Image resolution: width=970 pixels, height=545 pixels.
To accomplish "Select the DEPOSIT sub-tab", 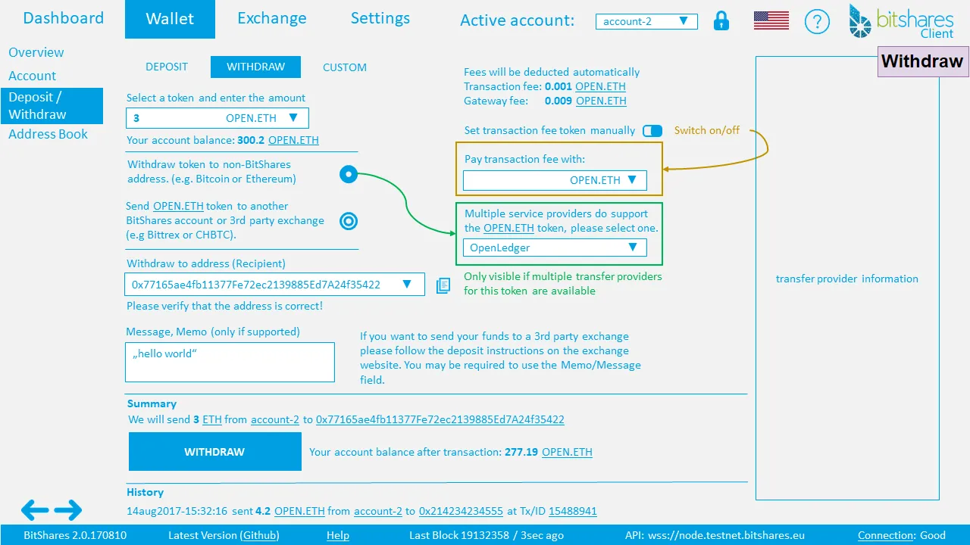I will point(167,67).
